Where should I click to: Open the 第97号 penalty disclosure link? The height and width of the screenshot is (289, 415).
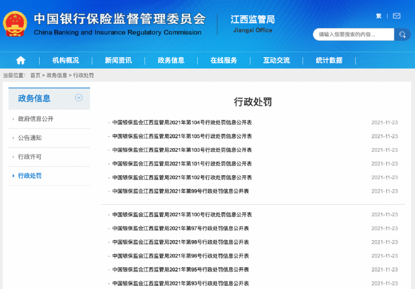(x=180, y=228)
